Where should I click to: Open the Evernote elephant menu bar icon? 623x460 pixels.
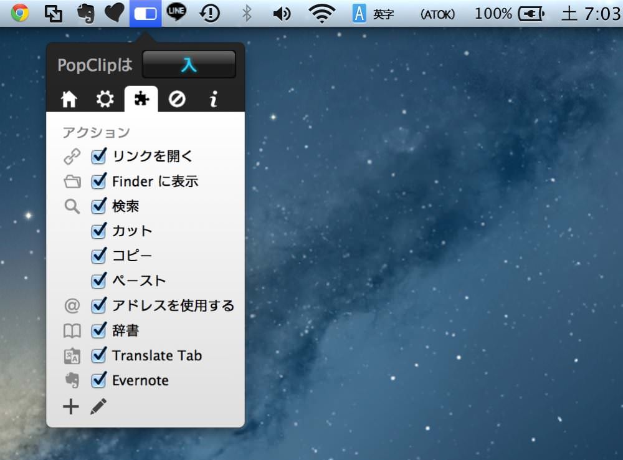tap(85, 14)
